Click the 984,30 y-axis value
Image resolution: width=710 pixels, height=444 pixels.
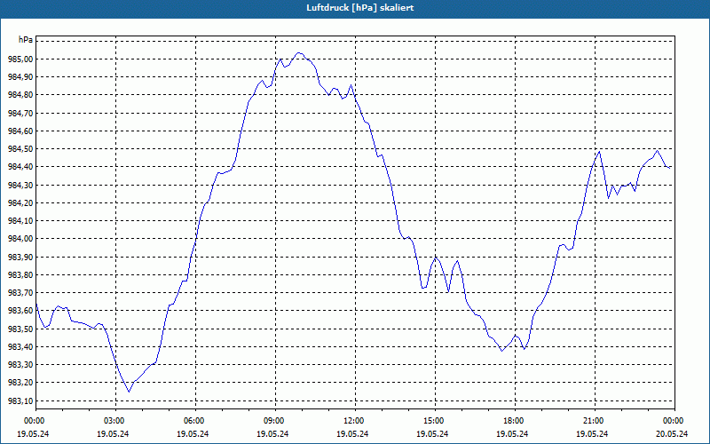point(20,186)
